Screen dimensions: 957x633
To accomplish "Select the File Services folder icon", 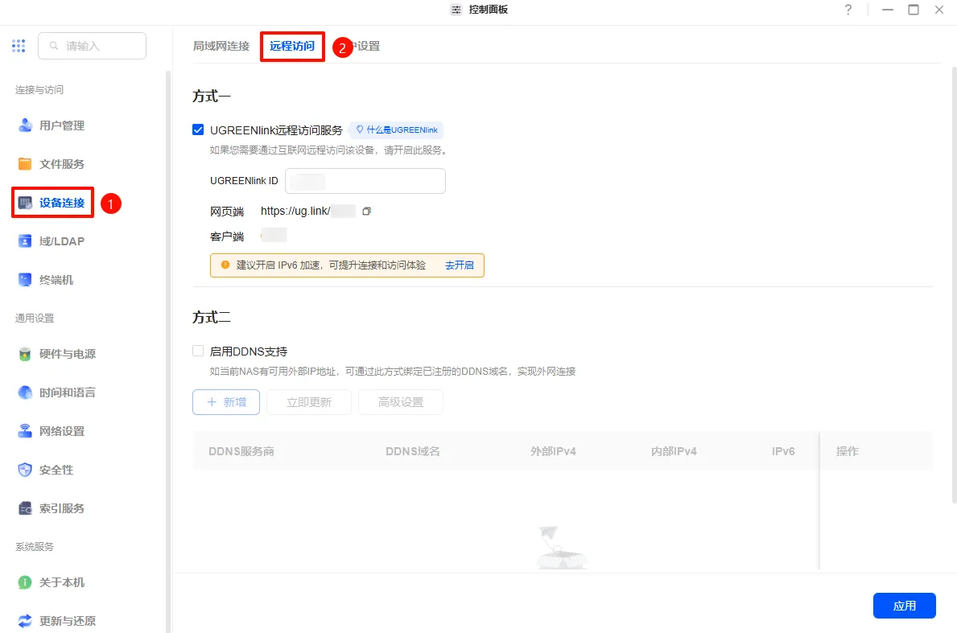I will pyautogui.click(x=25, y=164).
